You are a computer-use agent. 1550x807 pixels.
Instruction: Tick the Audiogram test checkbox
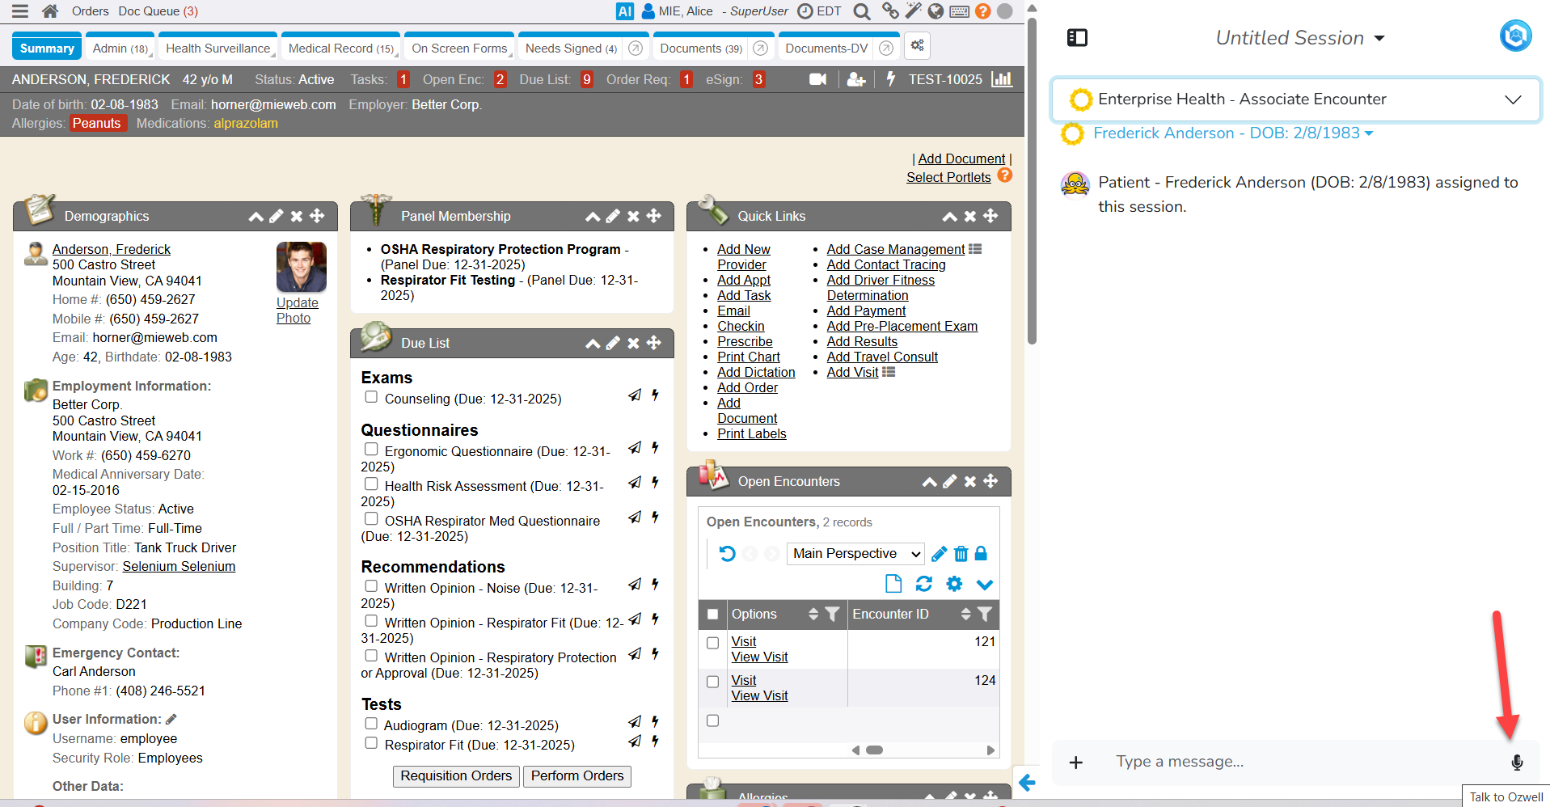point(371,724)
